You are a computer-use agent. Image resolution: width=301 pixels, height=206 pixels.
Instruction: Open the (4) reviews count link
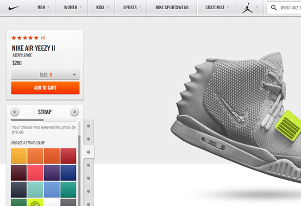point(43,38)
